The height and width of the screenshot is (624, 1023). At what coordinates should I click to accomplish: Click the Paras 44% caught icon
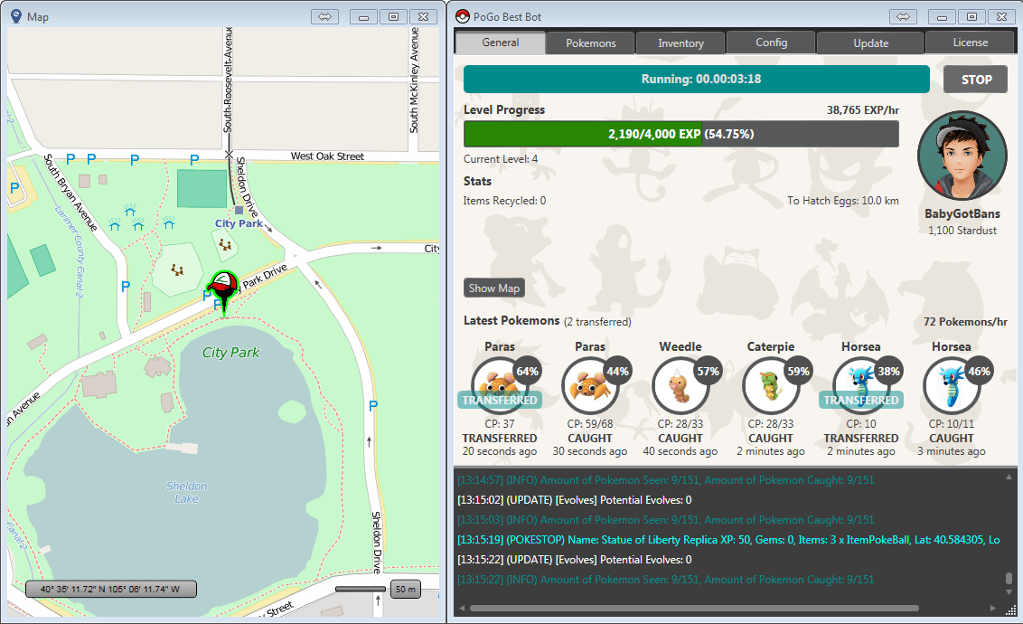pos(589,384)
